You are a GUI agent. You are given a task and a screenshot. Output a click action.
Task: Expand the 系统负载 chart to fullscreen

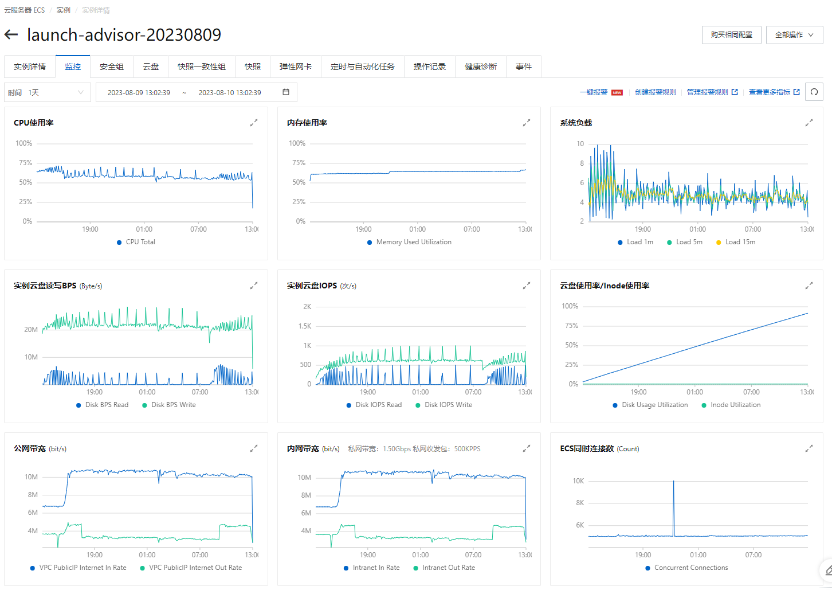coord(809,123)
